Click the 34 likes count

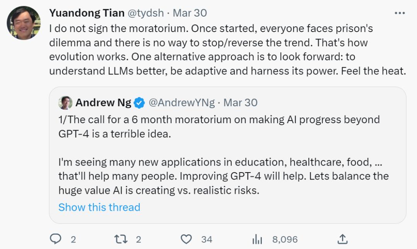207,239
